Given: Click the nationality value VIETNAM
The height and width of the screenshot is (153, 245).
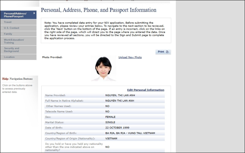Looking at the screenshot, I should [111, 138].
